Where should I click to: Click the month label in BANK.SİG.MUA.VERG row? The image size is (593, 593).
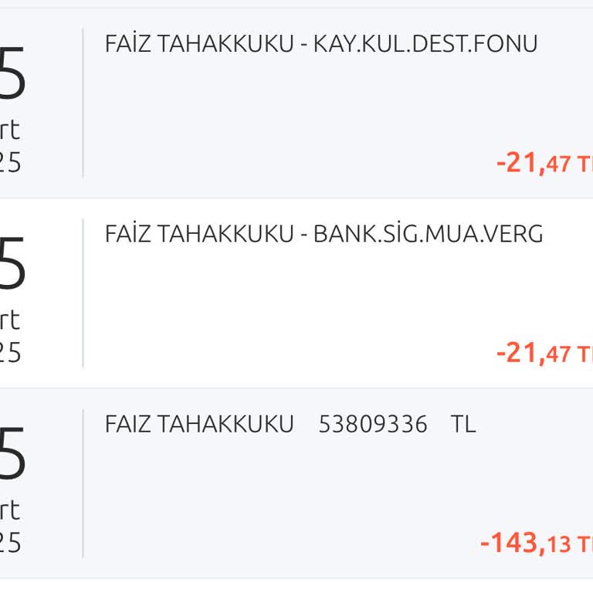10,320
